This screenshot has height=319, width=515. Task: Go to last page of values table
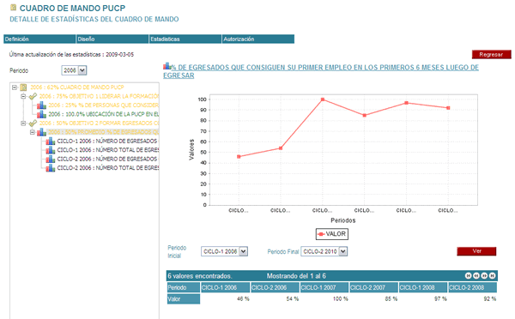492,275
